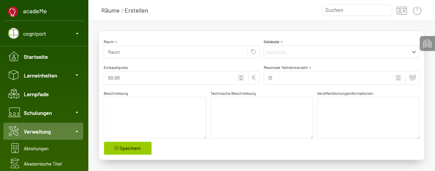435x171 pixels.
Task: Open the ID card profile icon
Action: (402, 11)
